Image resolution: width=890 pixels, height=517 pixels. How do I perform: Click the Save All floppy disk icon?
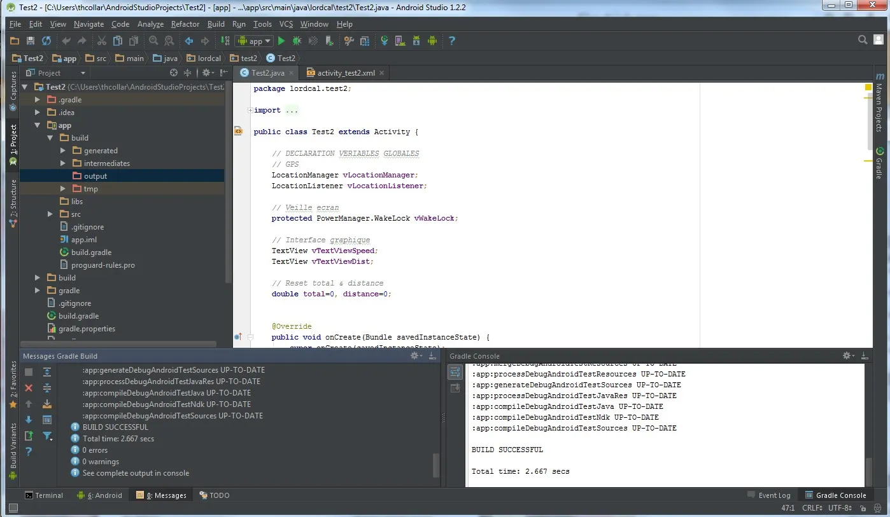[x=30, y=41]
